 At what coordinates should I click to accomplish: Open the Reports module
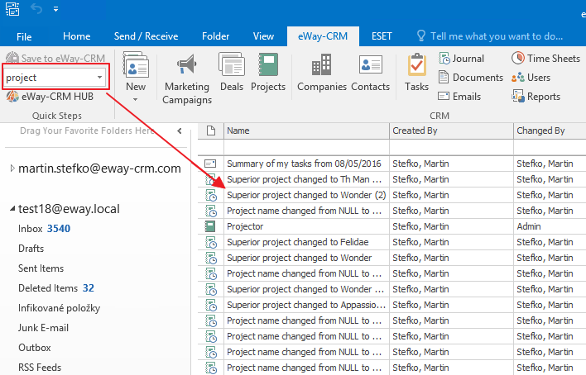tap(536, 97)
